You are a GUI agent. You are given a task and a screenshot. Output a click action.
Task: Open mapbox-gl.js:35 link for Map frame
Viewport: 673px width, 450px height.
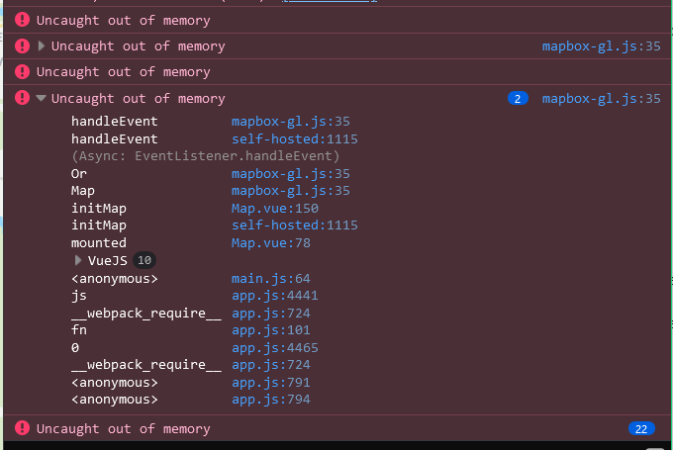coord(291,191)
